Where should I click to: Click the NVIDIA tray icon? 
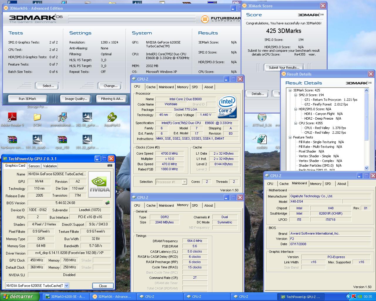tap(359, 297)
